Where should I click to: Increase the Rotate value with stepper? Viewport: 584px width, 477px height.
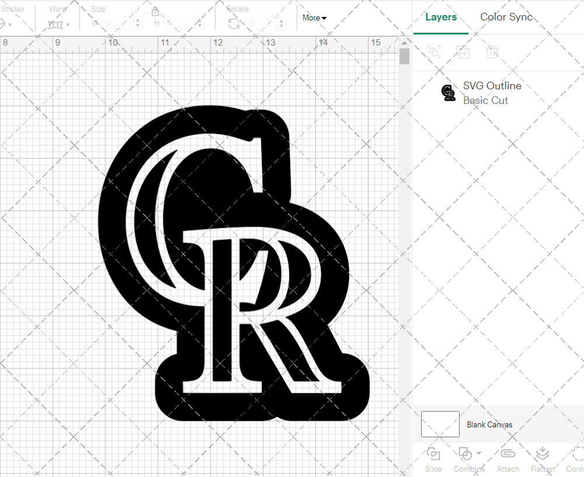[283, 20]
